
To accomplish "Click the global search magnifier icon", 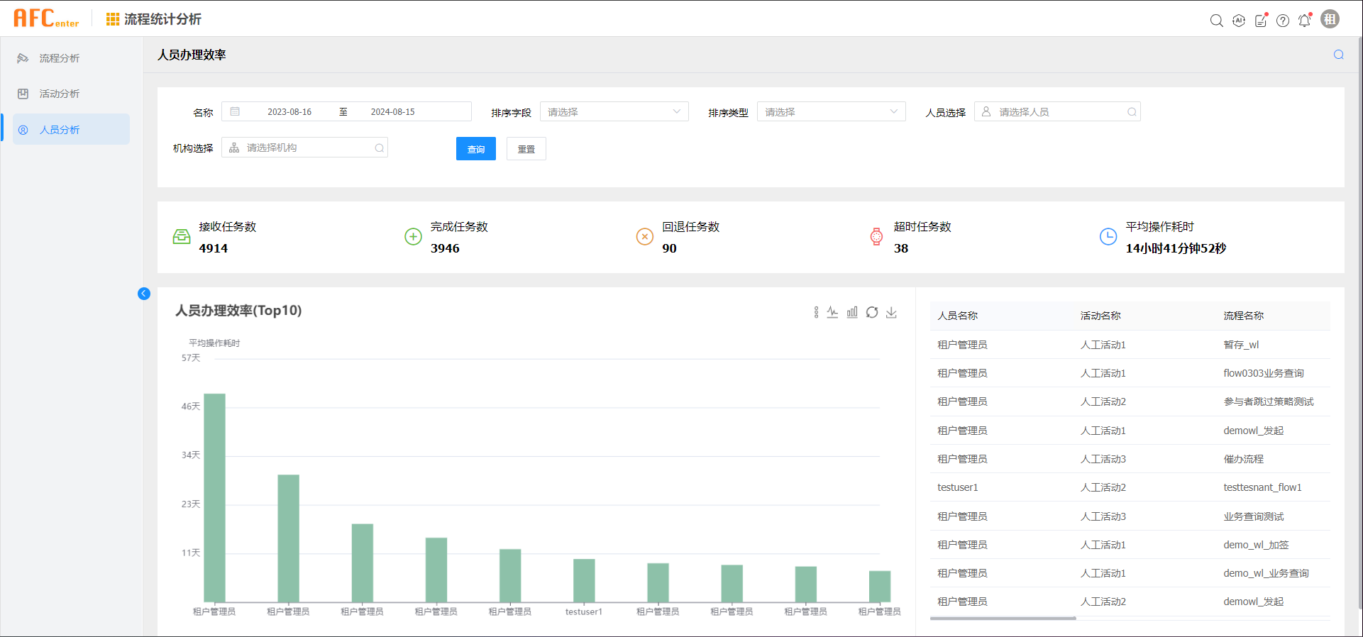I will coord(1216,21).
